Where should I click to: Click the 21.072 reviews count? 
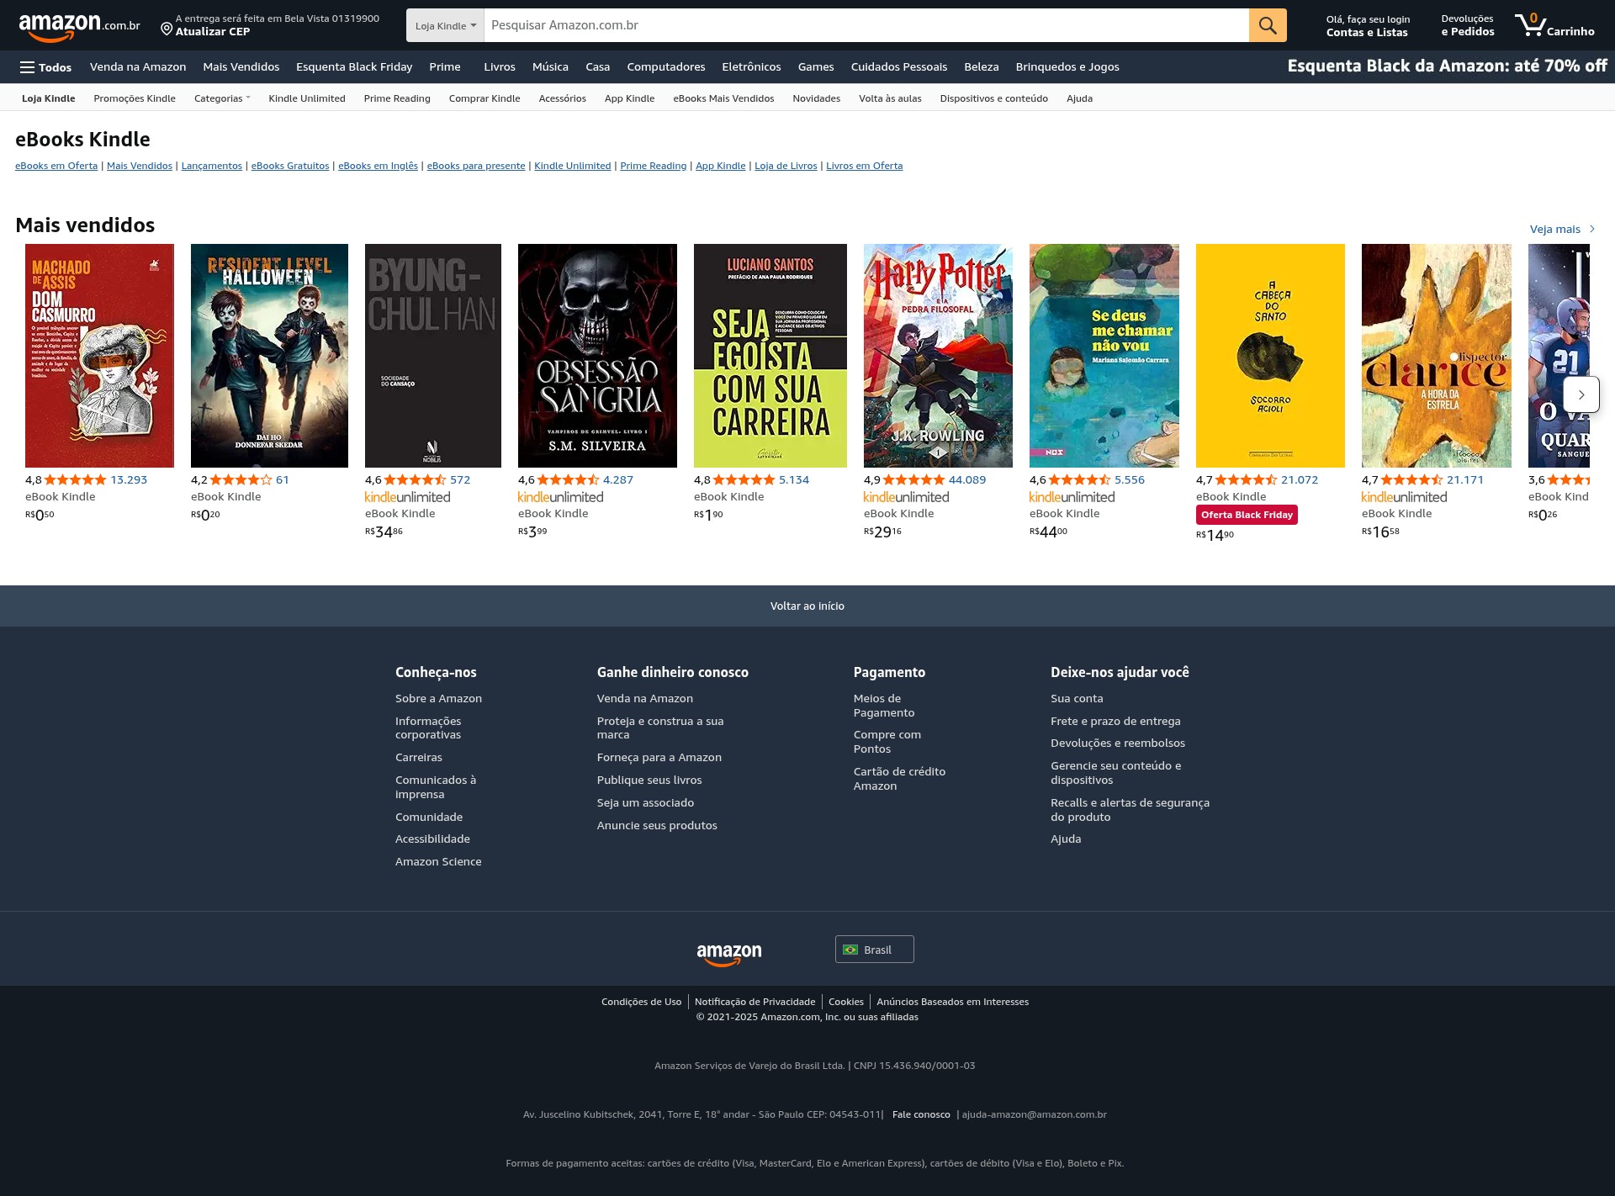coord(1300,479)
